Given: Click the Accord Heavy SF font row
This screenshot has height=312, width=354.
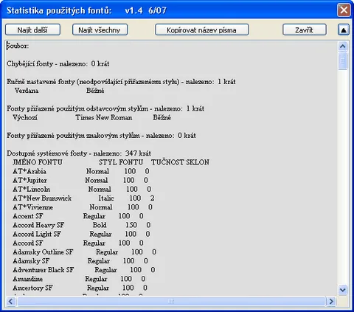Looking at the screenshot, I should 82,225.
